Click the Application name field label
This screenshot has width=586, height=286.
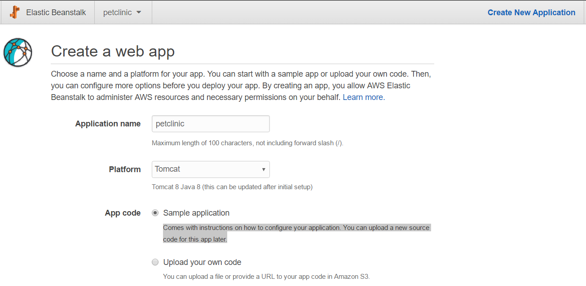pyautogui.click(x=108, y=124)
